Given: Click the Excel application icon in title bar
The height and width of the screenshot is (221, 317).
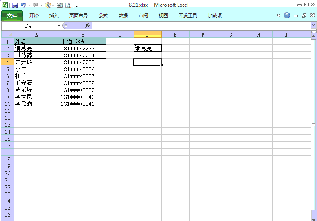Looking at the screenshot, I should point(5,5).
